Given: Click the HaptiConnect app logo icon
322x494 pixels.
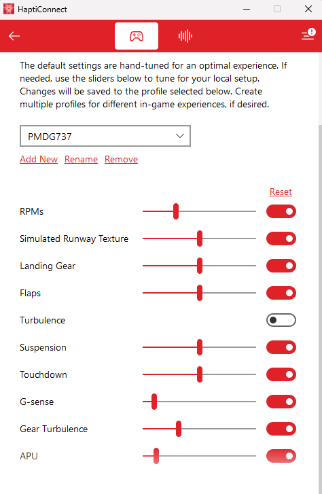Looking at the screenshot, I should coord(9,9).
